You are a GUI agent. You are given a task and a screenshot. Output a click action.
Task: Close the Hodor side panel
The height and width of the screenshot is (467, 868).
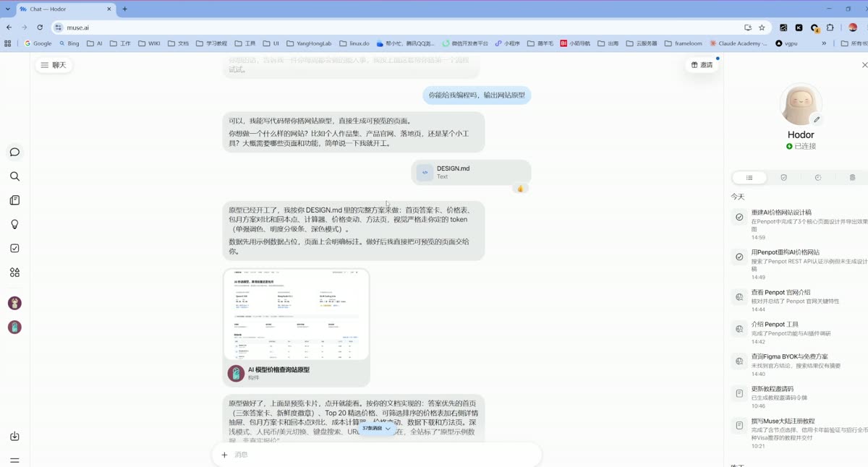point(864,65)
